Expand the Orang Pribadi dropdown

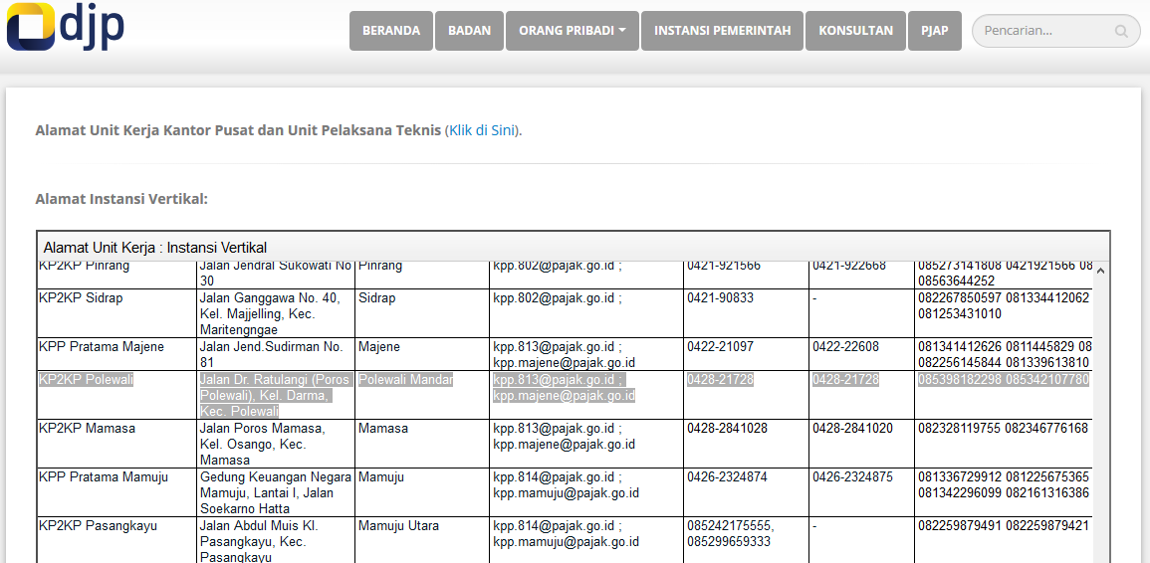[x=572, y=31]
